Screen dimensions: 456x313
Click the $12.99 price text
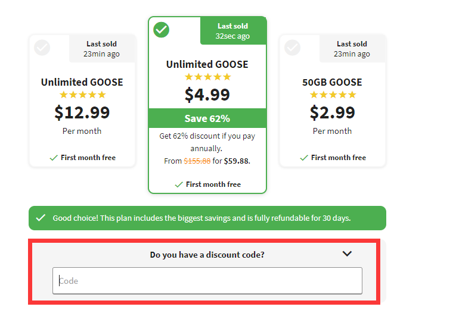pos(82,112)
